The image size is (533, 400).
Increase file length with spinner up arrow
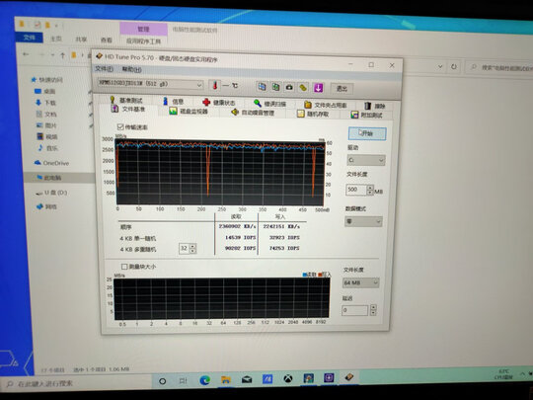coord(370,188)
